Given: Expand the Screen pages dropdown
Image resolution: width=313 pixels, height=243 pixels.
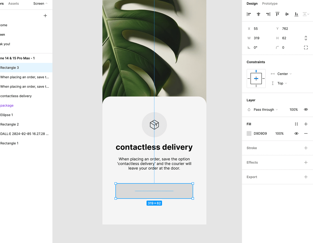Looking at the screenshot, I should pyautogui.click(x=40, y=4).
